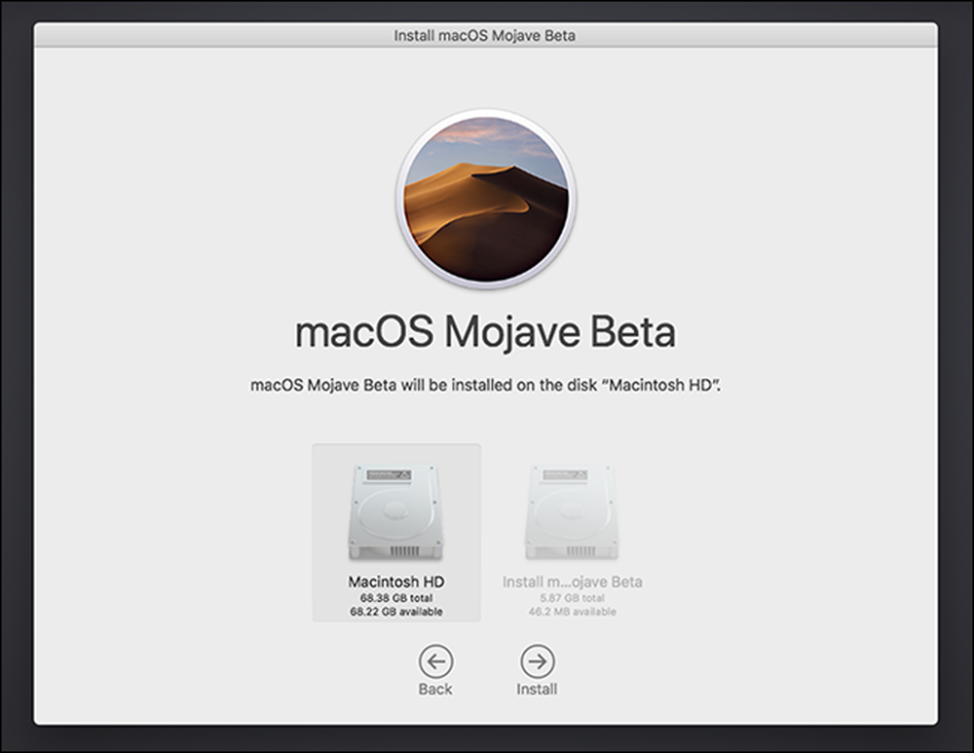Image resolution: width=974 pixels, height=753 pixels.
Task: Click the "68.22 GB available" text
Action: [396, 612]
